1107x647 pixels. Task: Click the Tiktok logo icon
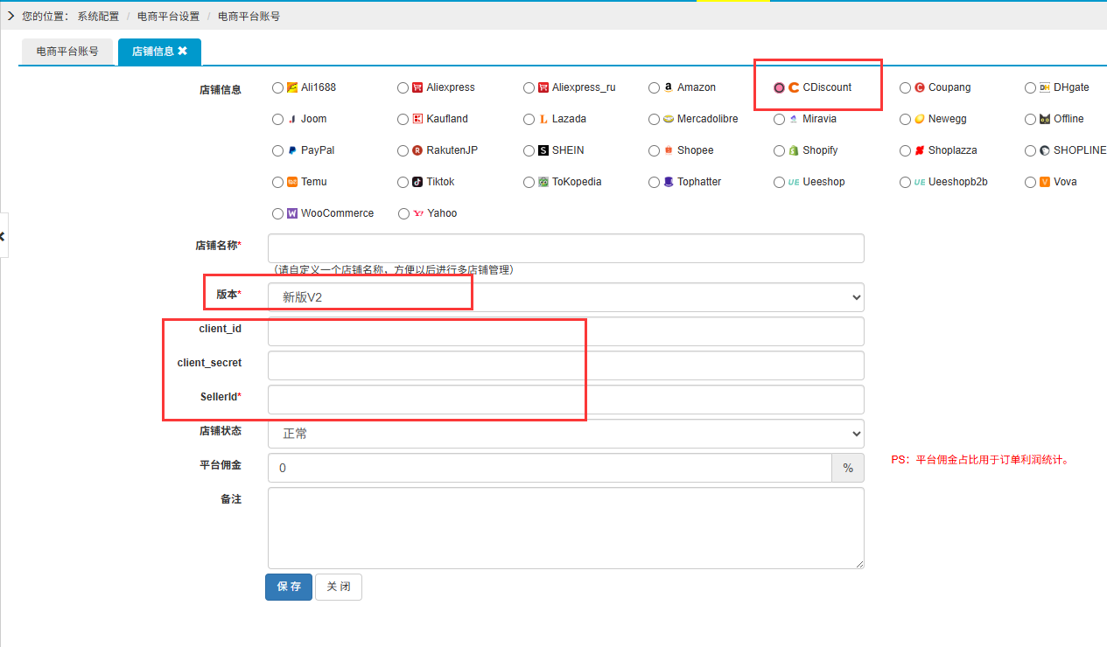(x=417, y=182)
